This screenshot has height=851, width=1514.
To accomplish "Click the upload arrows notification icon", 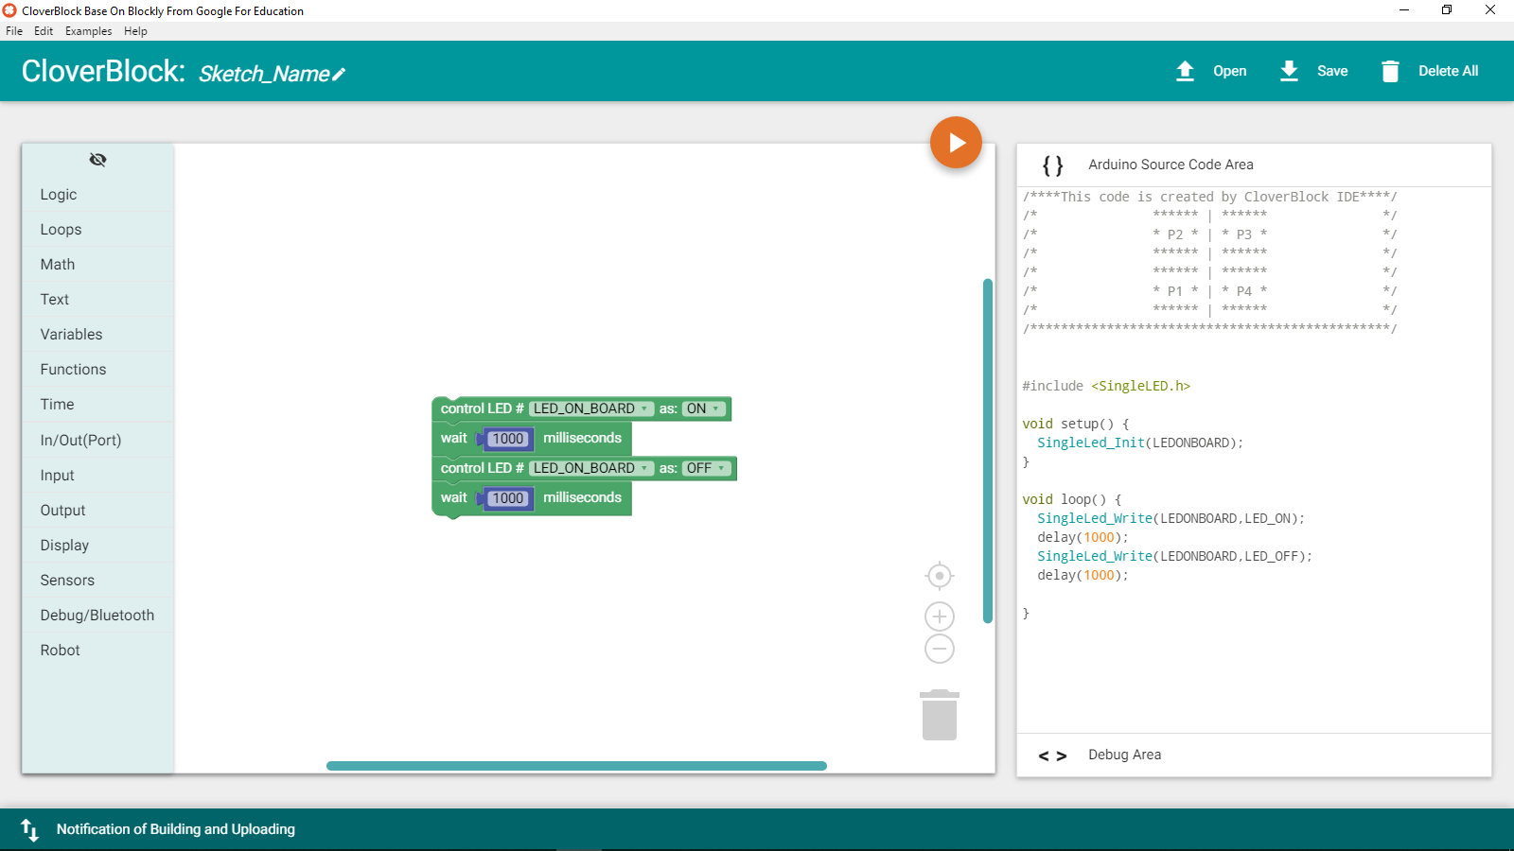I will [x=29, y=829].
